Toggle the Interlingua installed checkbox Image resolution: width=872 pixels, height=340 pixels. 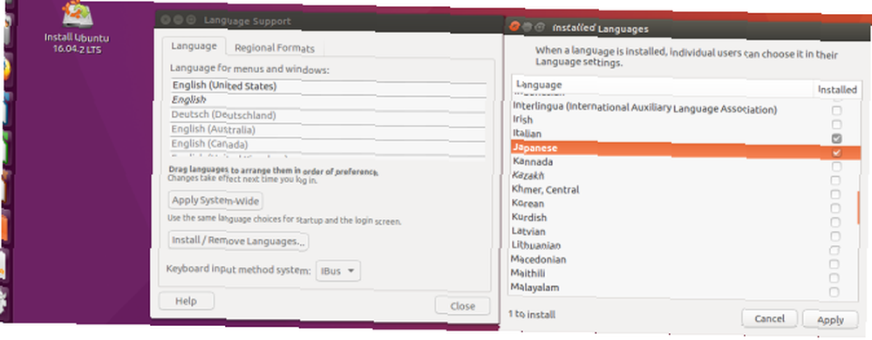[836, 111]
